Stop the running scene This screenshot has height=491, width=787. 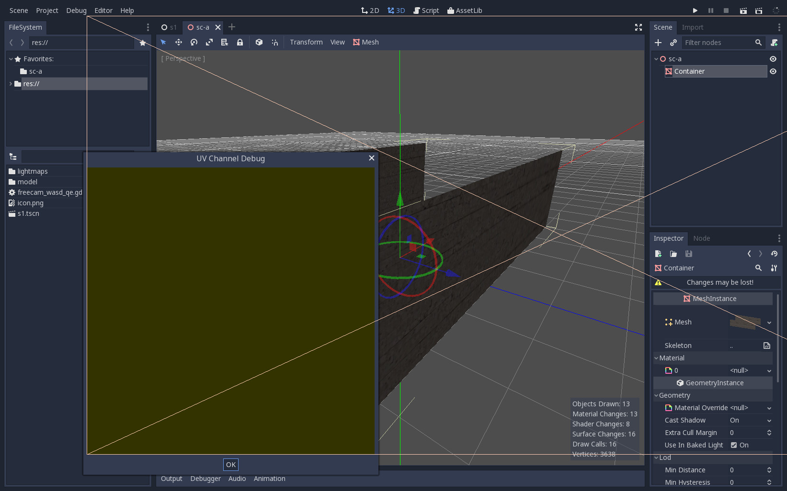726,11
